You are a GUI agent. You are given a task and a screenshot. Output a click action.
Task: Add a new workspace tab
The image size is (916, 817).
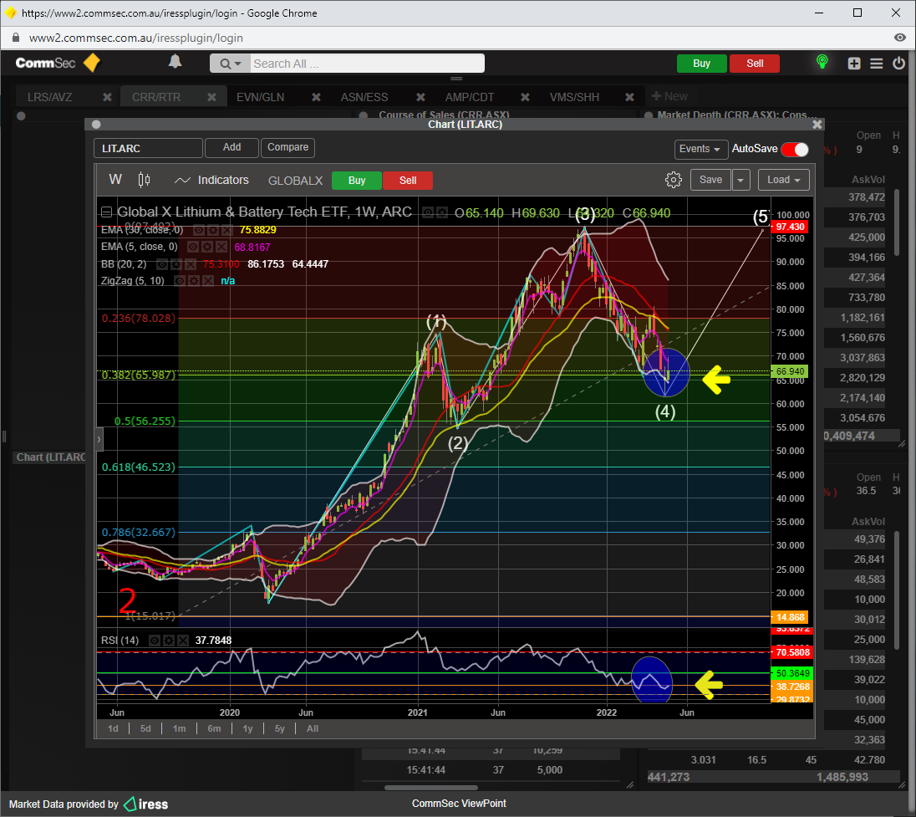coord(669,96)
